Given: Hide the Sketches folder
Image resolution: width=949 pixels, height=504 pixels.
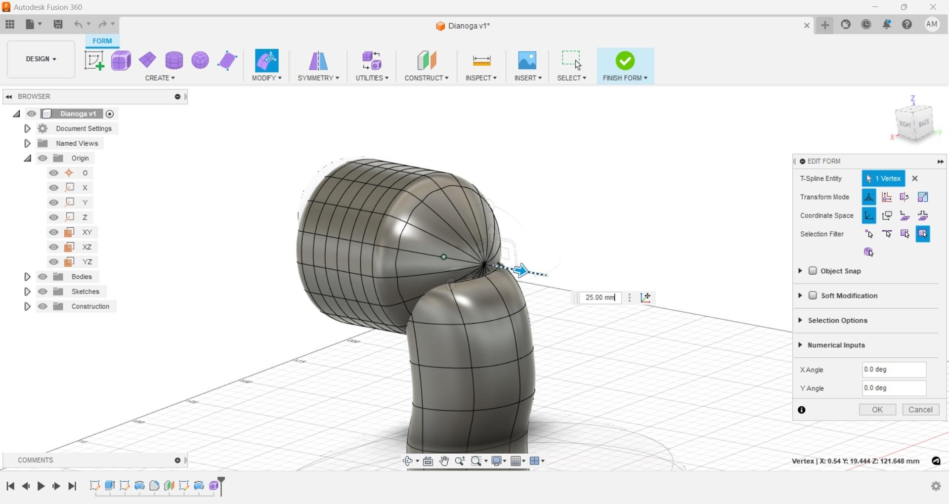Looking at the screenshot, I should coord(43,292).
